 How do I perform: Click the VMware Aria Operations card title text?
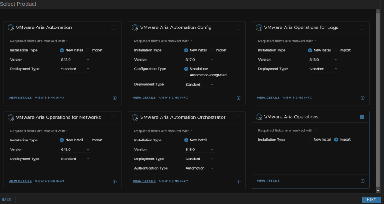coord(291,117)
